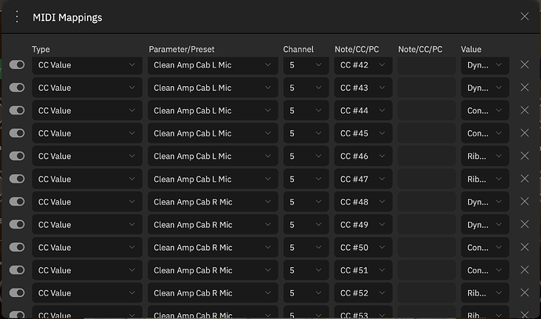Remove the CC #49 mapping

525,224
